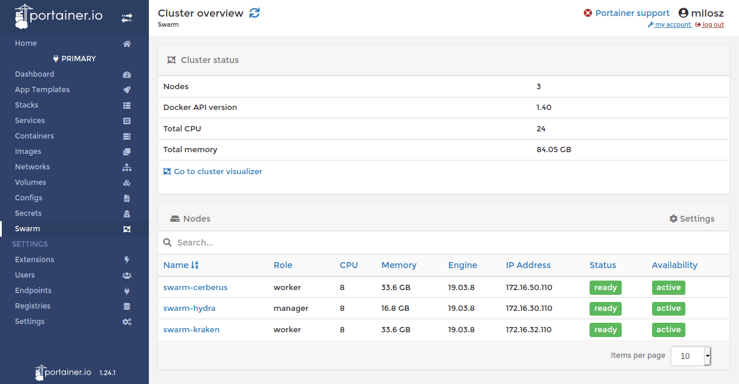Go to the Networks page
This screenshot has height=384, width=739.
tap(32, 167)
